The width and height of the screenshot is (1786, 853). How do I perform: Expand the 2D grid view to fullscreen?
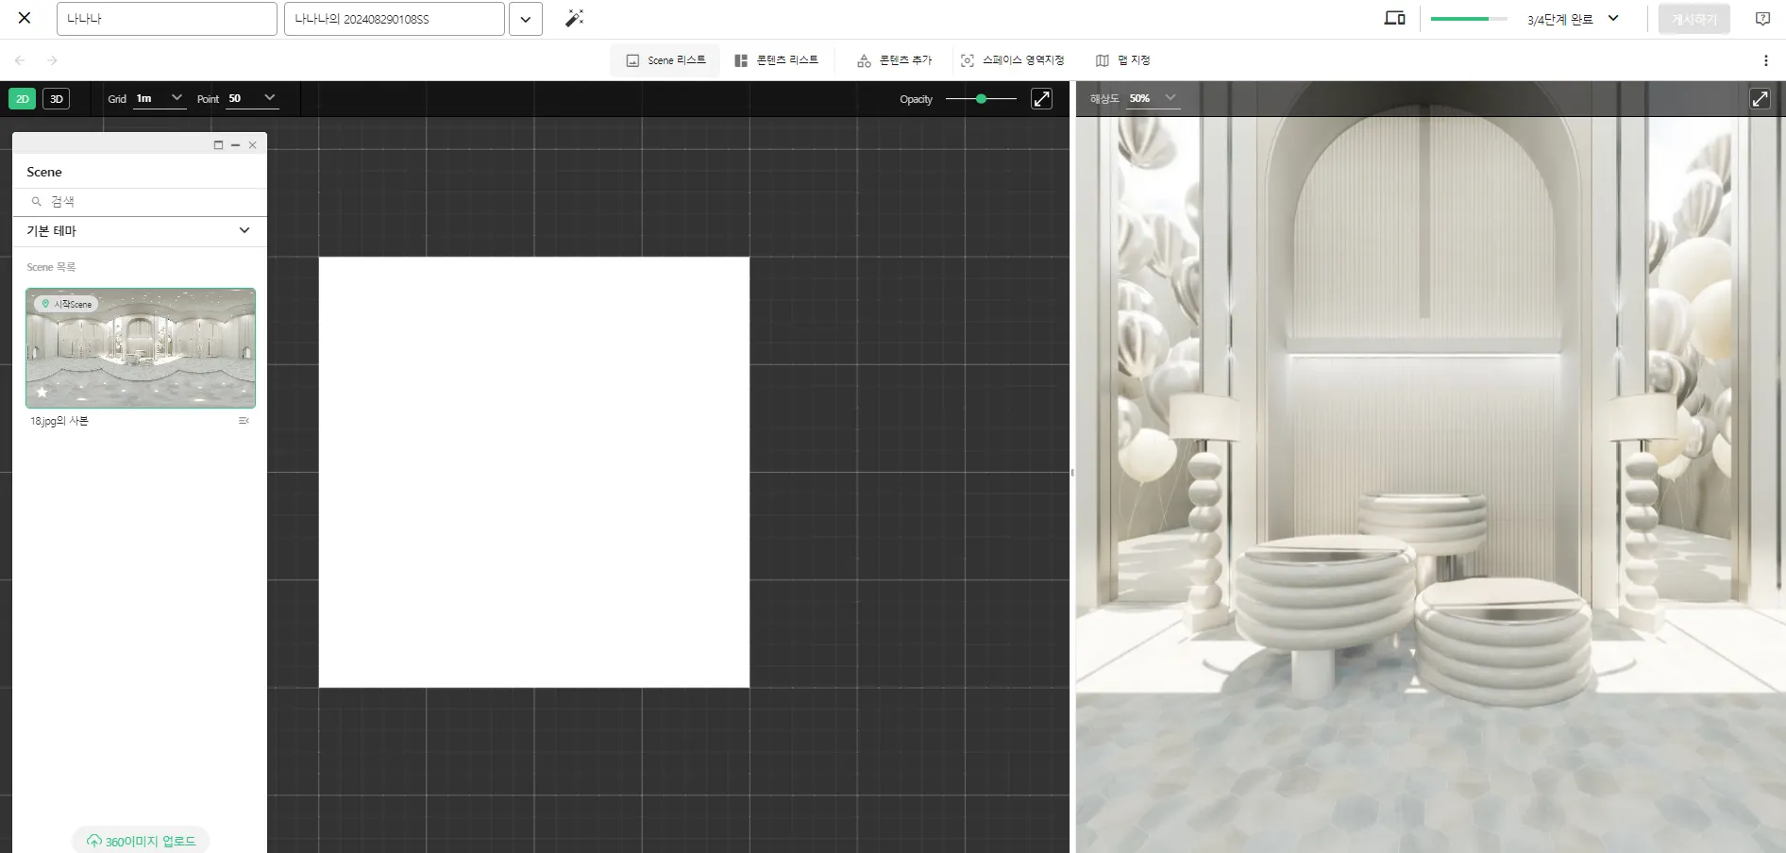1041,99
